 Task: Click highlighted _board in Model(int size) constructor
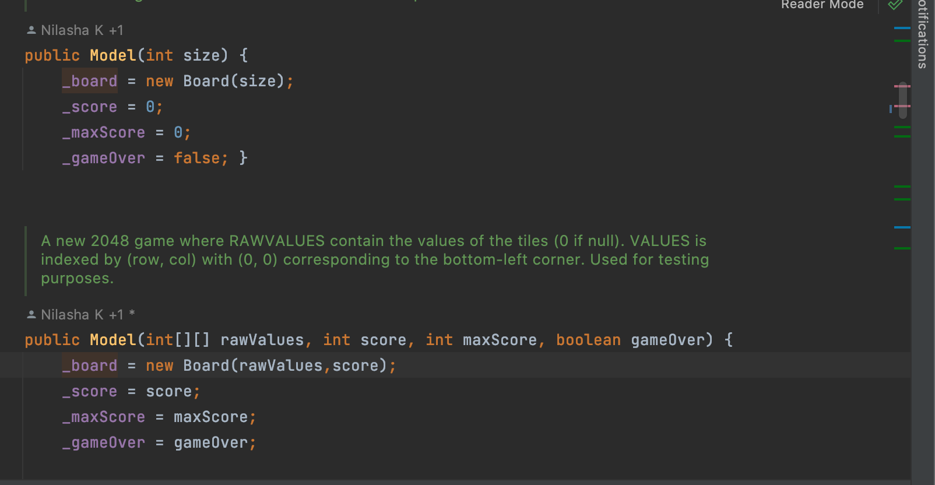(90, 81)
